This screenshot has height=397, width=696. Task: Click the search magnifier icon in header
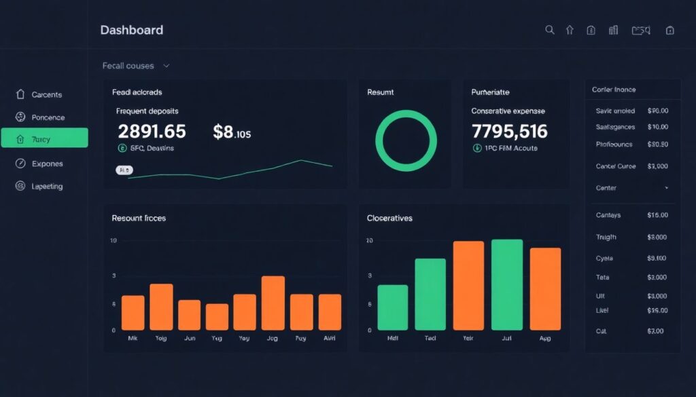coord(550,30)
